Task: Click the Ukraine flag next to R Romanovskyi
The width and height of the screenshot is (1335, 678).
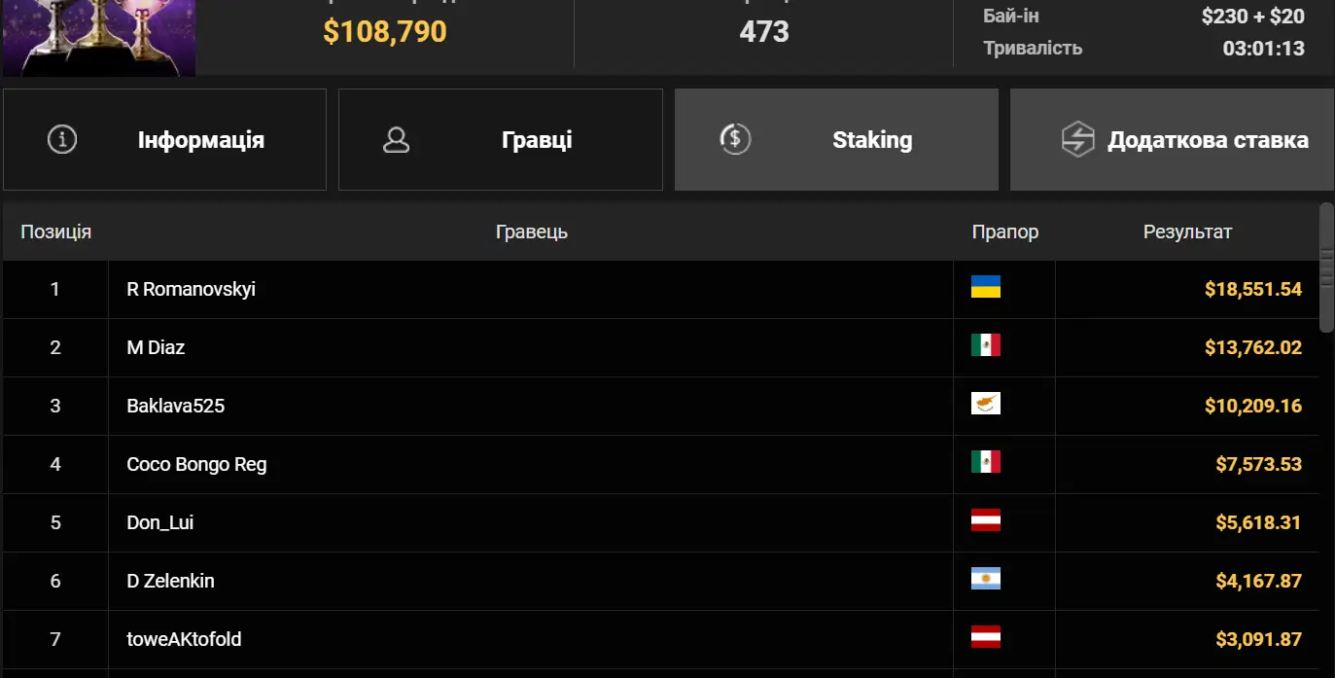Action: (985, 287)
